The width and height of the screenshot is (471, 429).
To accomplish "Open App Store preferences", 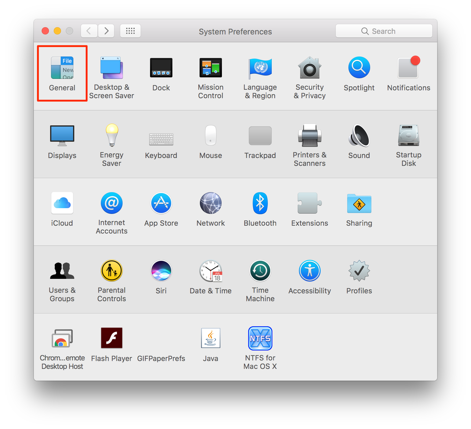I will pyautogui.click(x=161, y=209).
